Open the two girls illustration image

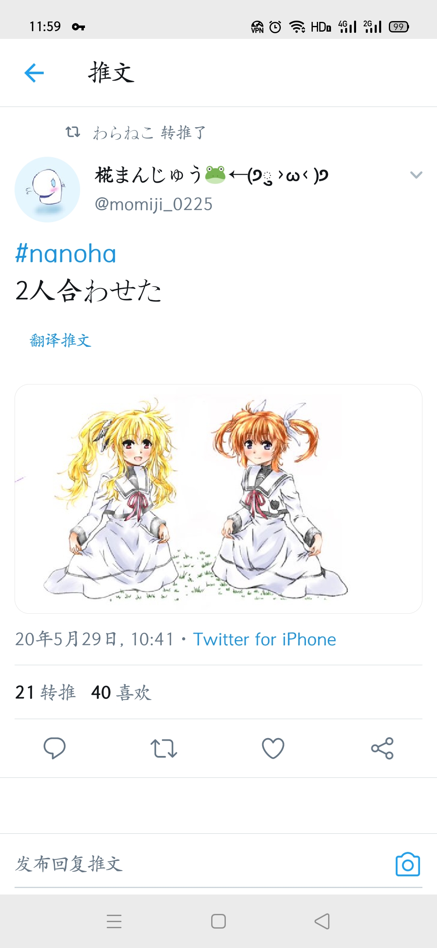click(x=218, y=499)
